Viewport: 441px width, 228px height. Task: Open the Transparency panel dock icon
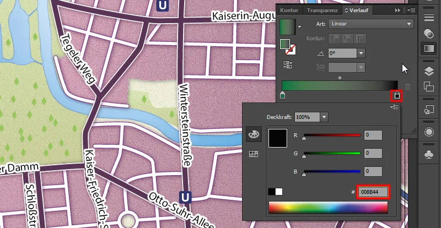(x=429, y=34)
